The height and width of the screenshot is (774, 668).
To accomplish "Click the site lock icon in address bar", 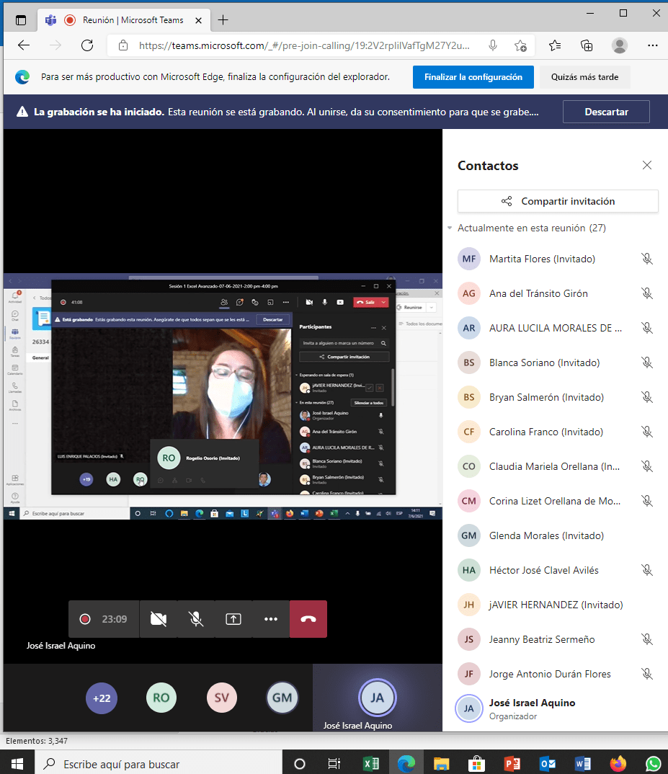I will (x=123, y=46).
